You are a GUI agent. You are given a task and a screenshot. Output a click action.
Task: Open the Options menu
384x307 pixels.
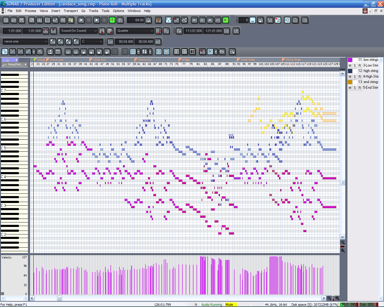coord(118,11)
